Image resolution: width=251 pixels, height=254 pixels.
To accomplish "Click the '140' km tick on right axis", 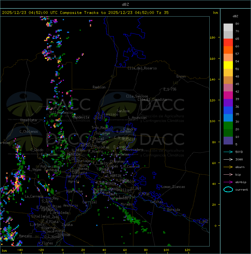I will [212, 80].
